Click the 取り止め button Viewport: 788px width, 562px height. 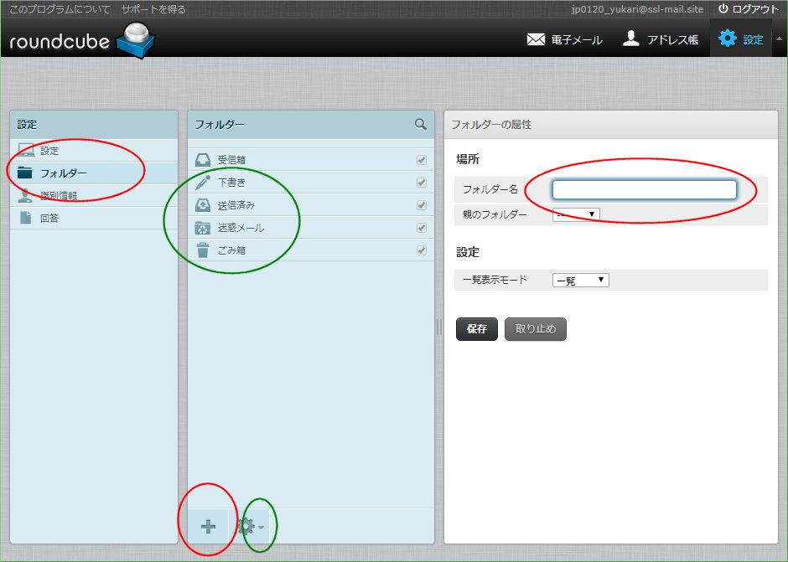click(x=535, y=329)
